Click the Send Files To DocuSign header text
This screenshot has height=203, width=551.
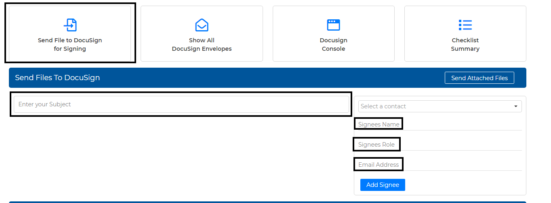[x=57, y=78]
